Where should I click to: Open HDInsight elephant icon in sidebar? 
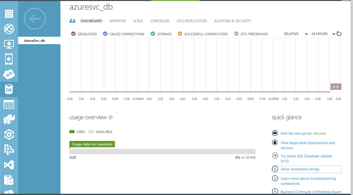pos(9,120)
